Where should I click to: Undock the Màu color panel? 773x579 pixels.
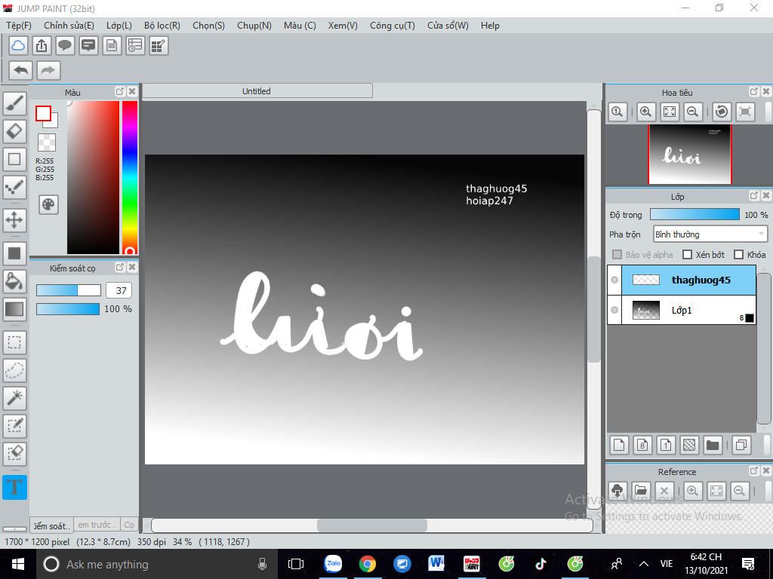(x=120, y=91)
